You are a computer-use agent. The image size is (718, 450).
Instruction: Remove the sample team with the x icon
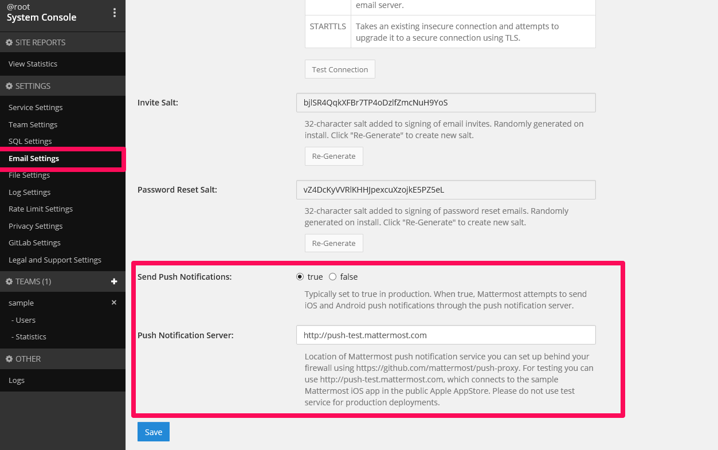pyautogui.click(x=114, y=303)
